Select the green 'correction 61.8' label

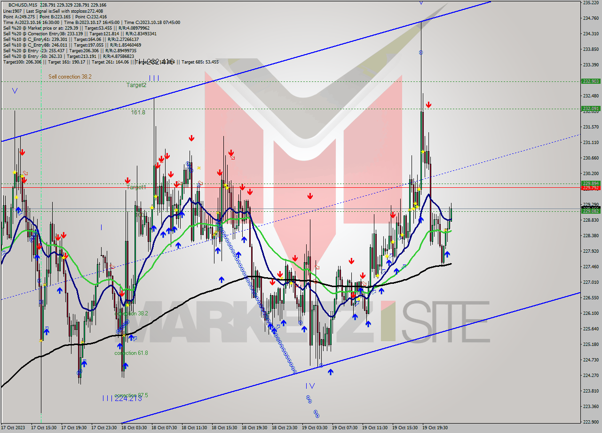tap(132, 353)
